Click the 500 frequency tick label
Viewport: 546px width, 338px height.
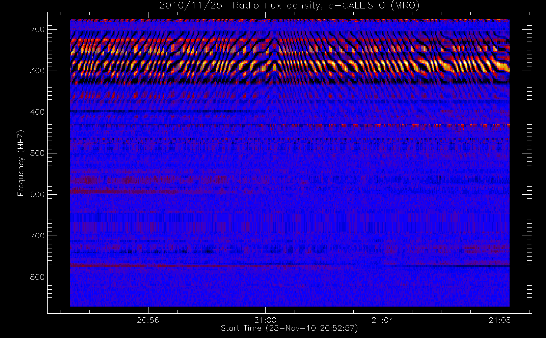pyautogui.click(x=37, y=153)
